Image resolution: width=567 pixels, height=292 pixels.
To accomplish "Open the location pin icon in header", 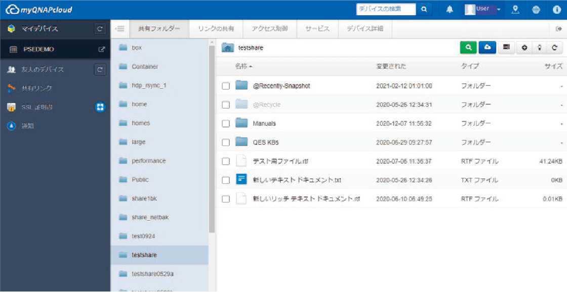I will [x=515, y=9].
